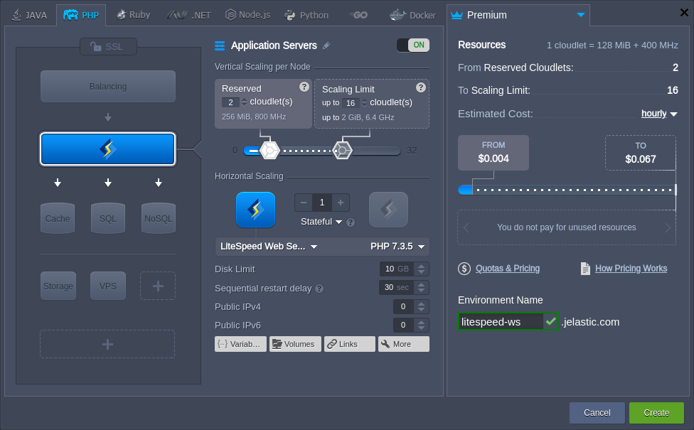This screenshot has width=694, height=430.
Task: Show the previous pricing hint
Action: coord(466,227)
